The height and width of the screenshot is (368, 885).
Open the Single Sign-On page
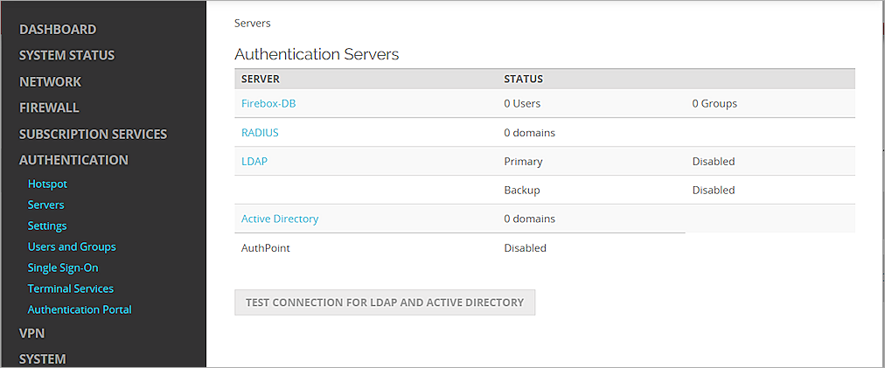63,268
